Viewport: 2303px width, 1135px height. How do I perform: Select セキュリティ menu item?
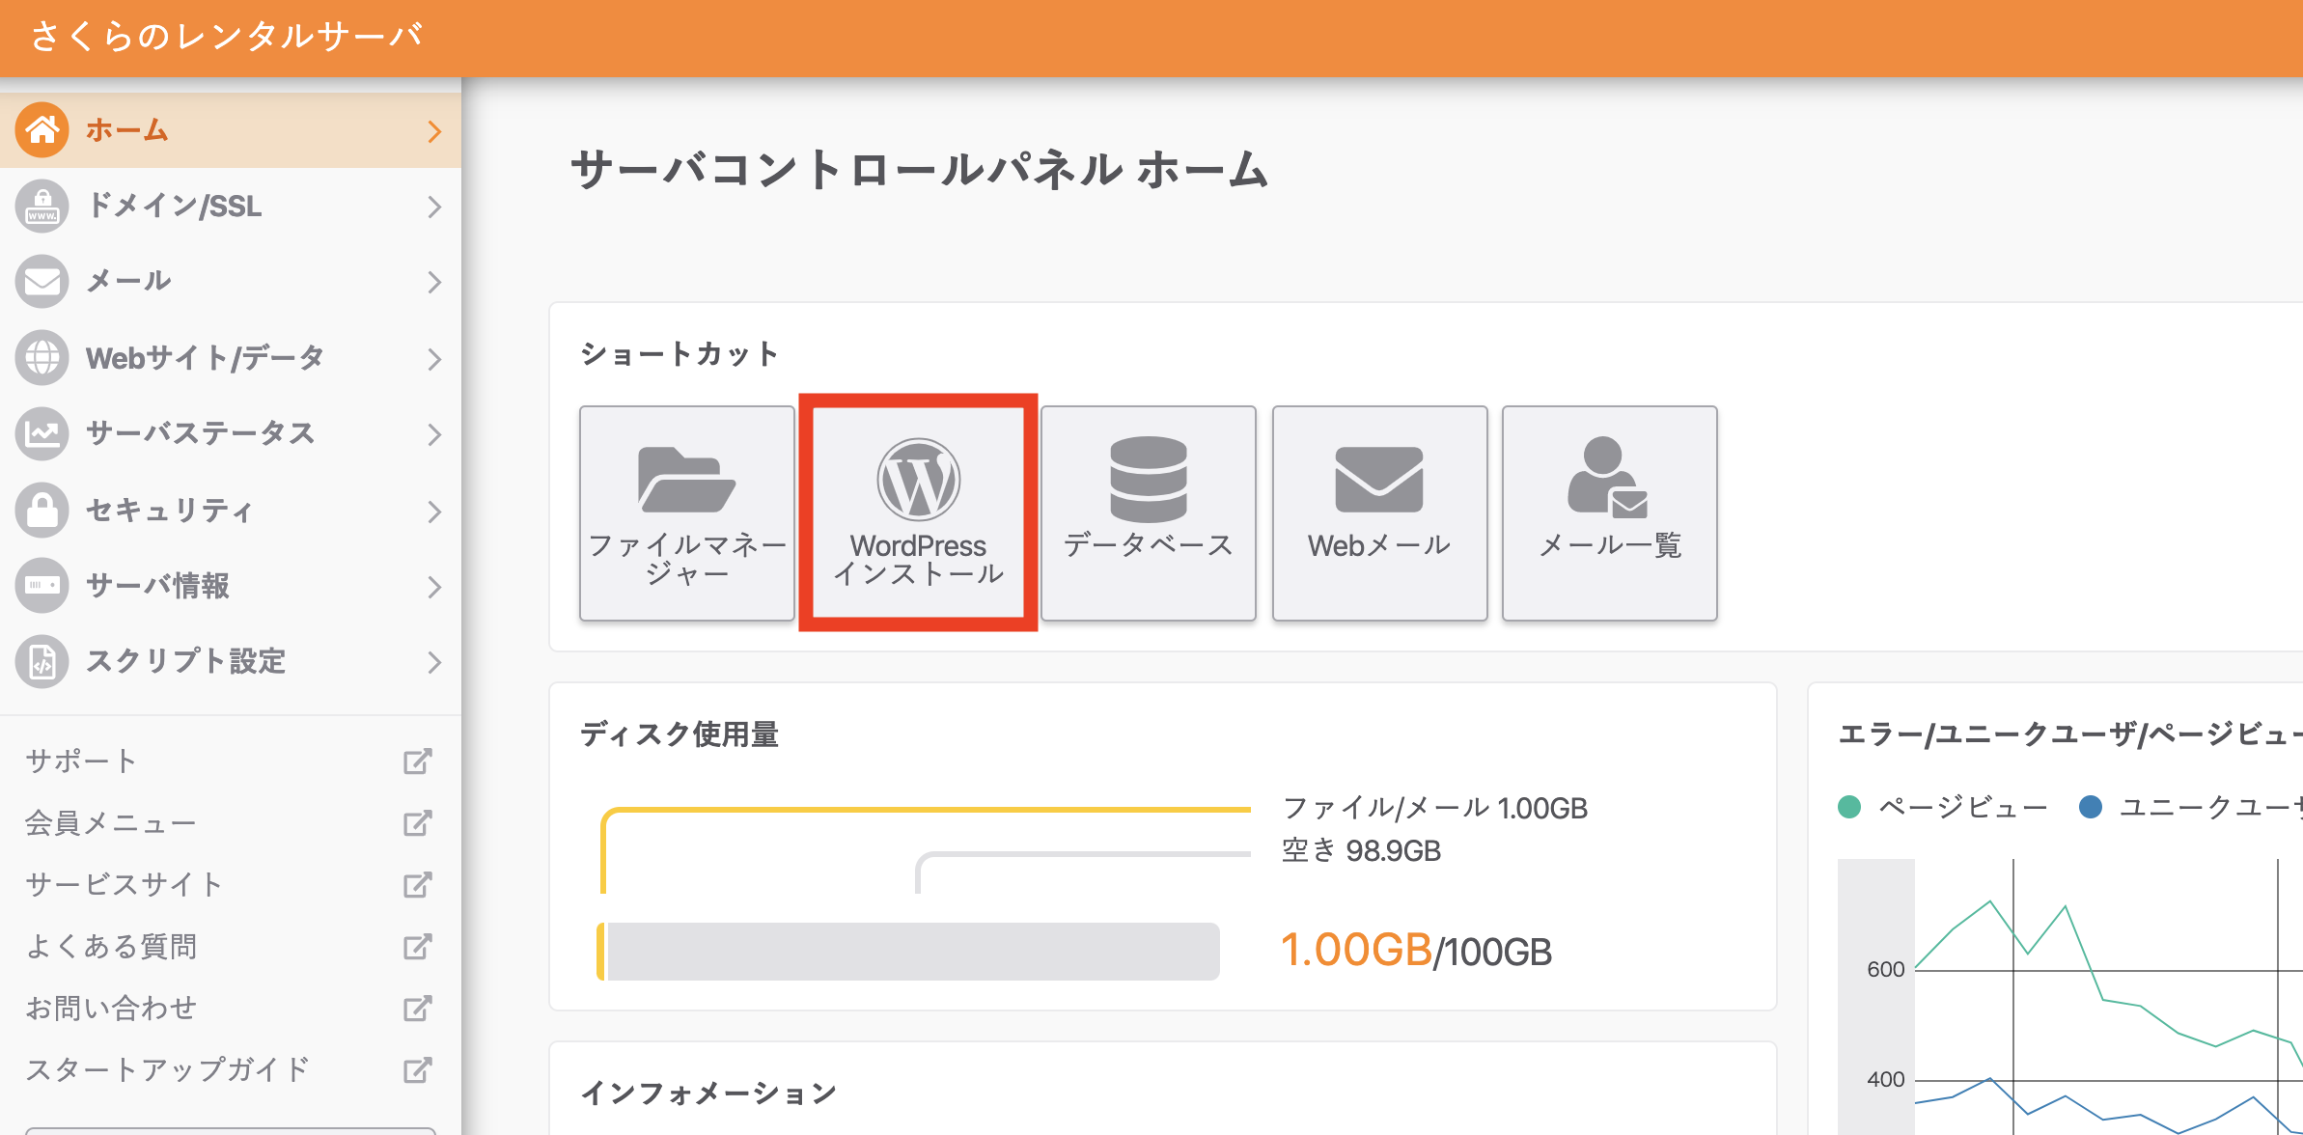231,510
